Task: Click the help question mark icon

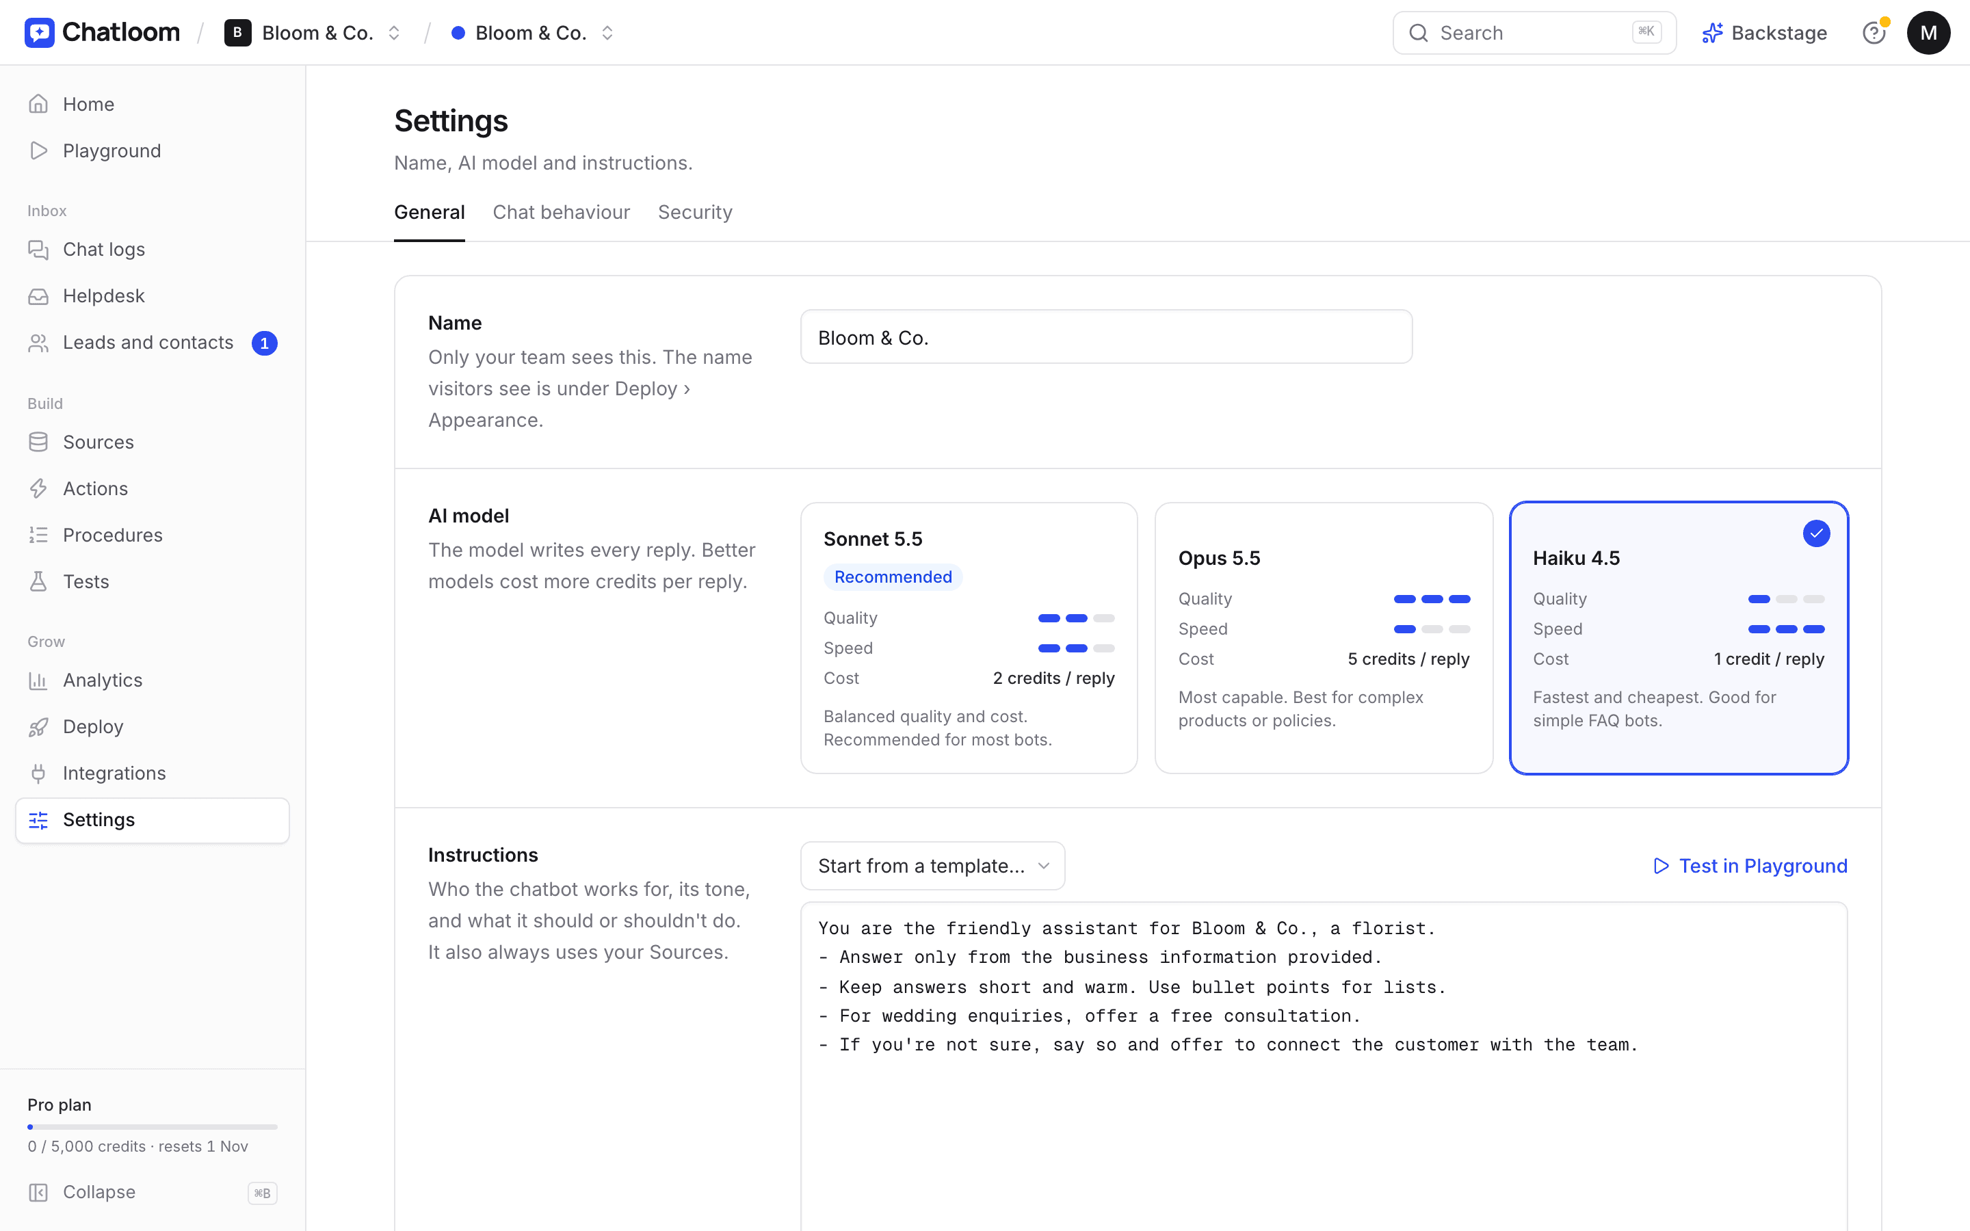Action: [x=1873, y=33]
